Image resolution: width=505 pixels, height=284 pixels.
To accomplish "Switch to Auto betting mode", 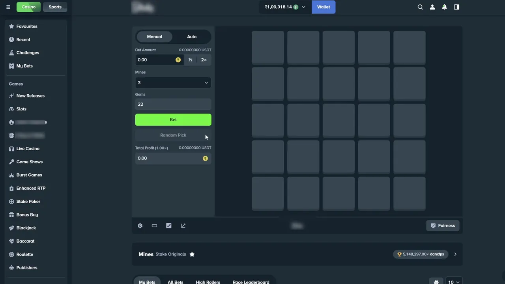I will [x=192, y=37].
